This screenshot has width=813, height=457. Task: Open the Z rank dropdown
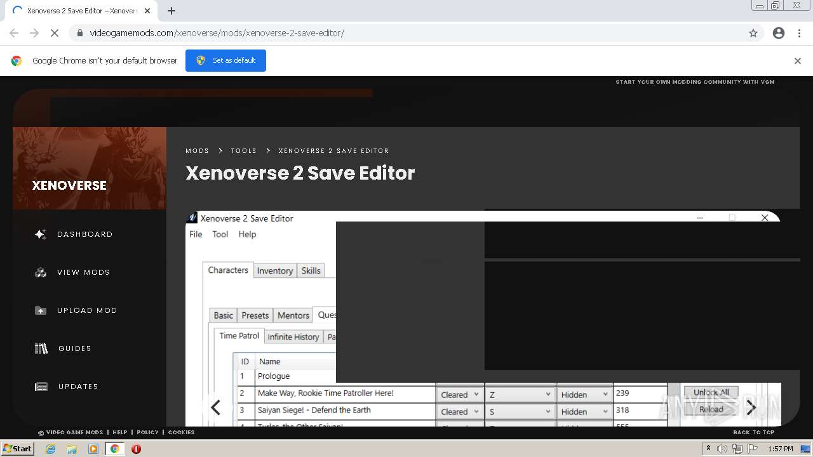[520, 394]
